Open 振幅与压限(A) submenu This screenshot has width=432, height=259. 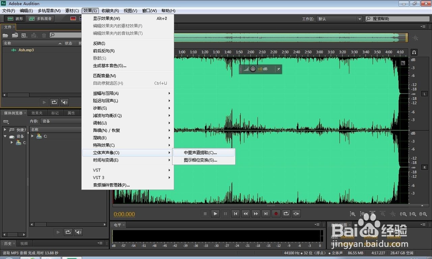coord(128,93)
